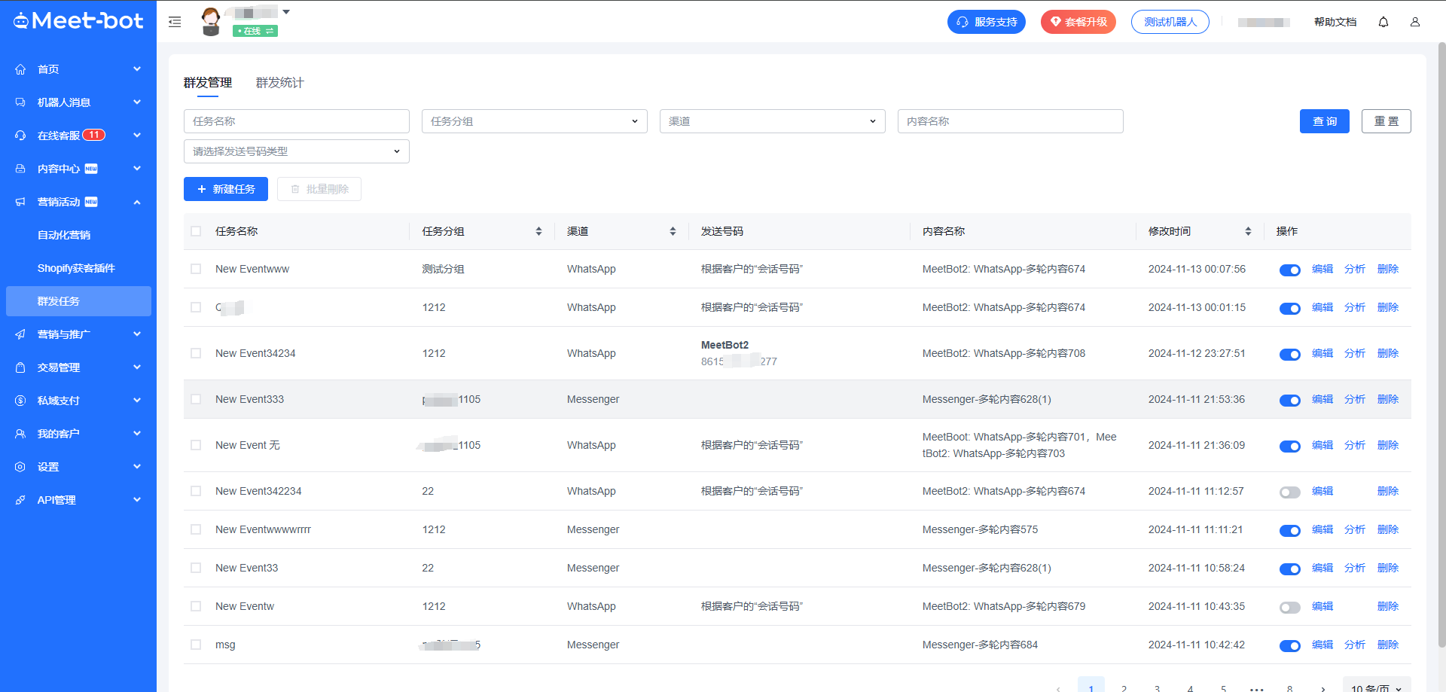Check the box for the msg task
Viewport: 1446px width, 692px height.
[x=196, y=645]
